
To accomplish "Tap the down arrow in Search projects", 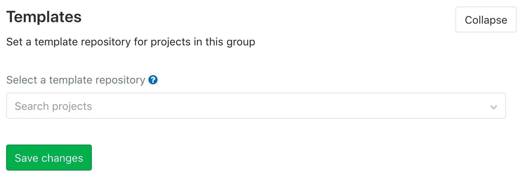I will click(494, 107).
